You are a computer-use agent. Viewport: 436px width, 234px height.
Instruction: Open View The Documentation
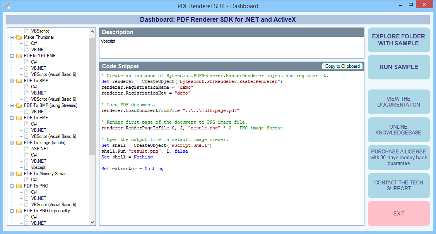tap(399, 102)
